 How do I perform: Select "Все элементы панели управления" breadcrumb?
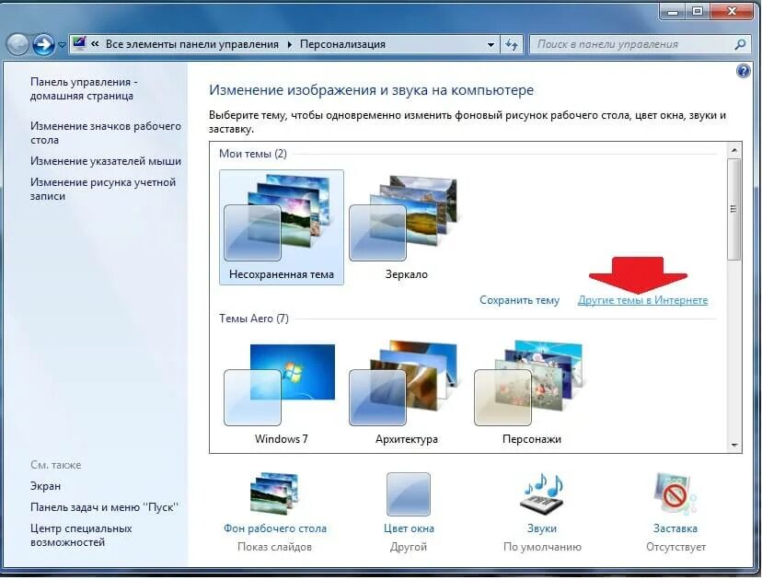pyautogui.click(x=192, y=44)
